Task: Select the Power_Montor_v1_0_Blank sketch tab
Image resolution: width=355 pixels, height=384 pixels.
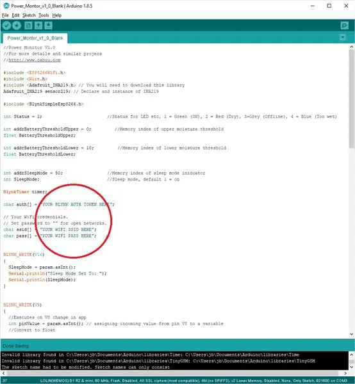Action: [35, 38]
